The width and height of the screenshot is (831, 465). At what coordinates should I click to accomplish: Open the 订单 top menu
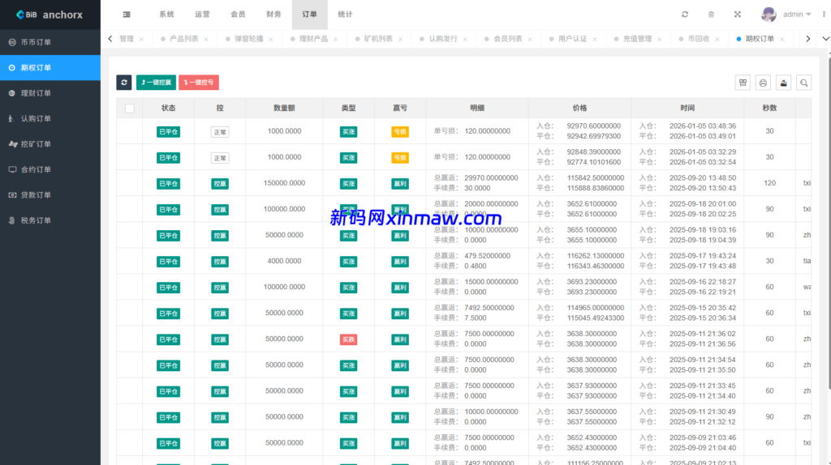[309, 15]
